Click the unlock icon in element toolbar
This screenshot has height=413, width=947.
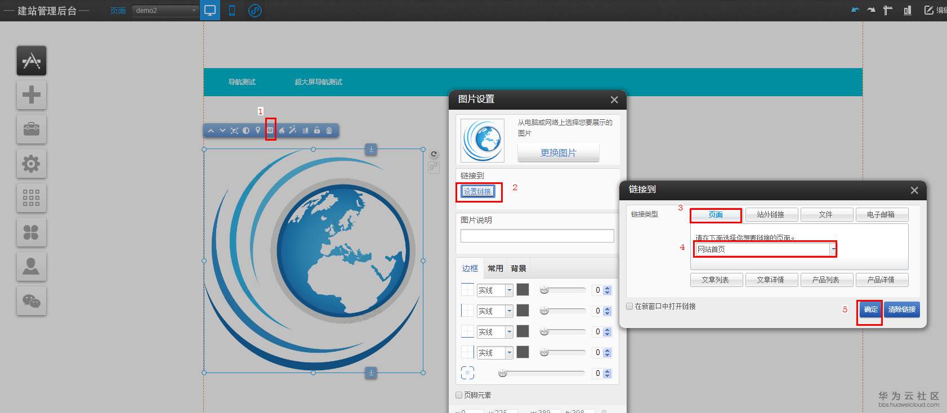click(x=317, y=131)
